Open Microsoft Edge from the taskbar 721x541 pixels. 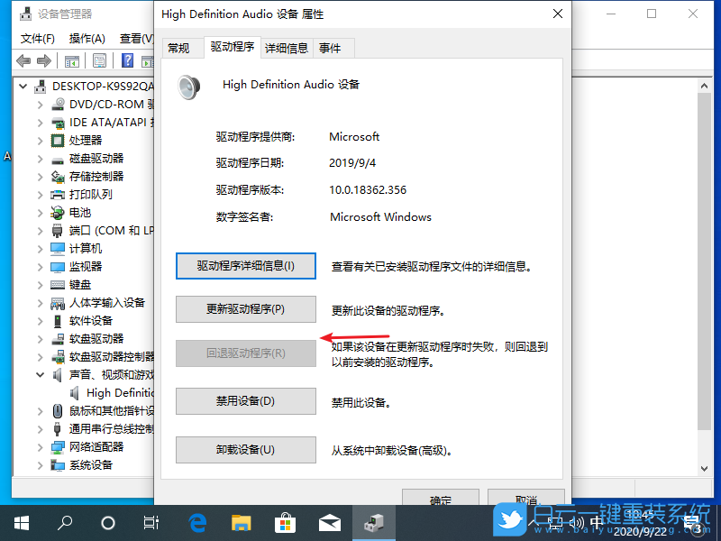click(x=196, y=522)
